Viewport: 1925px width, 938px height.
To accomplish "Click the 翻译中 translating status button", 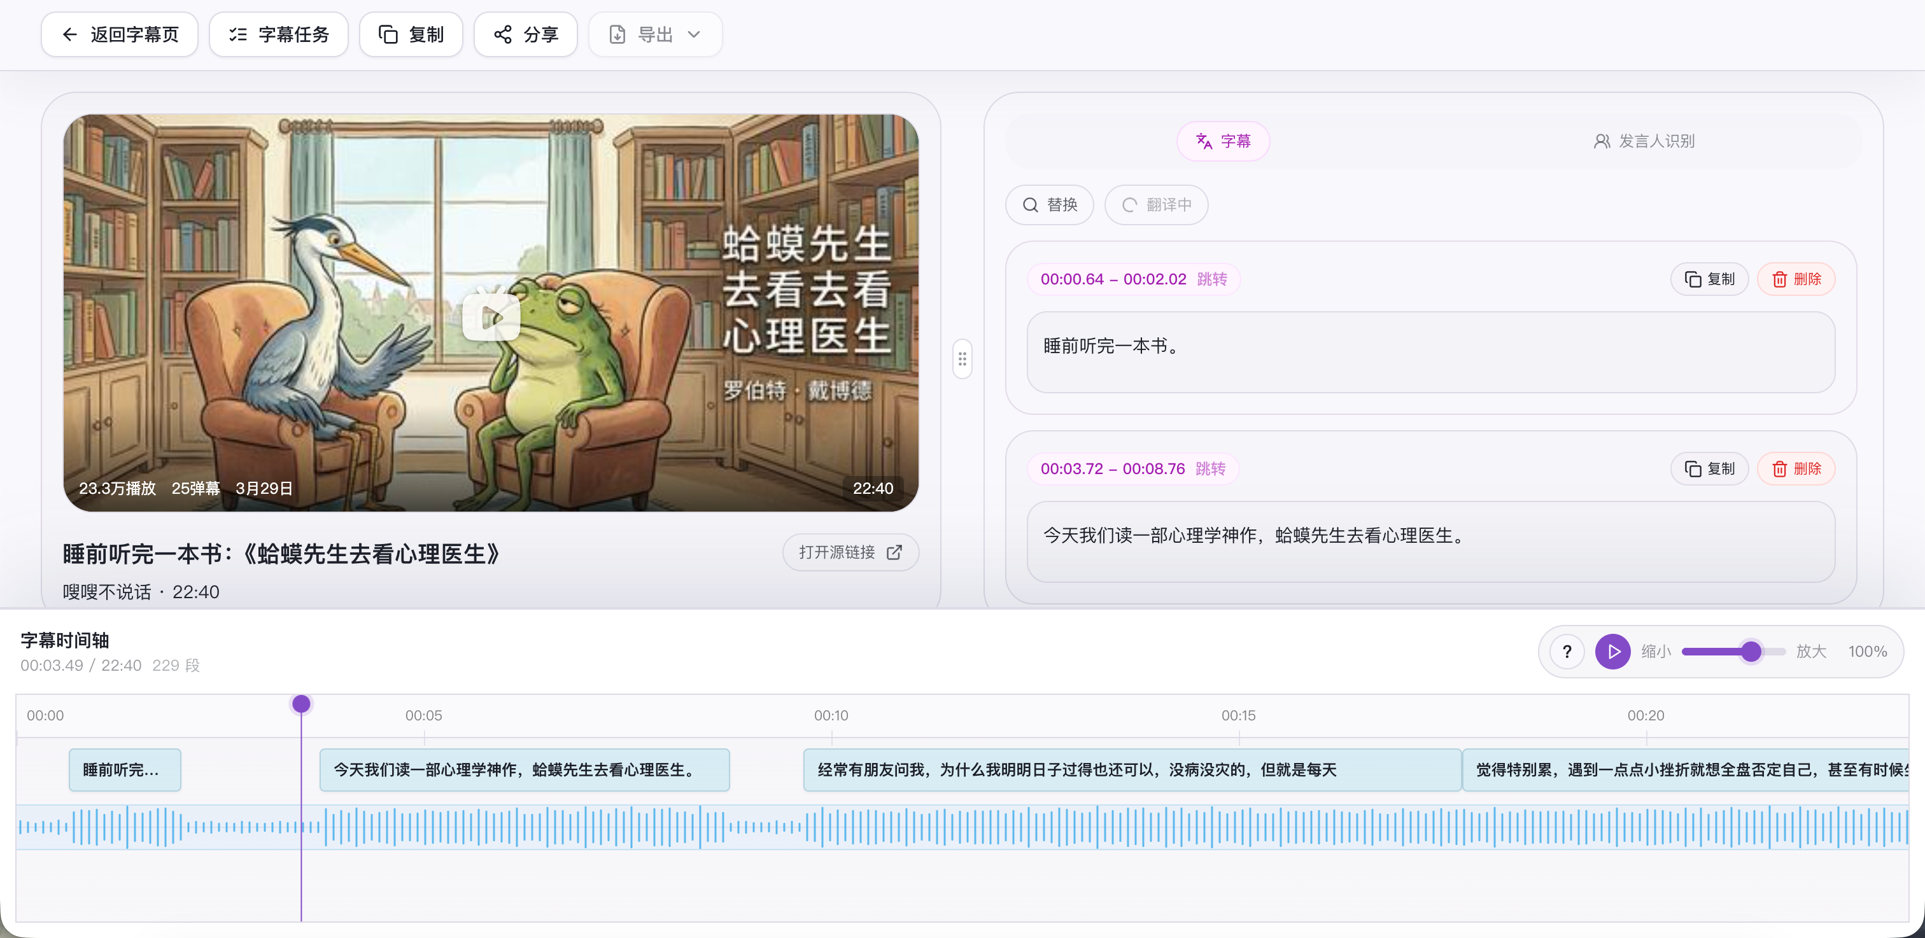I will pos(1157,205).
